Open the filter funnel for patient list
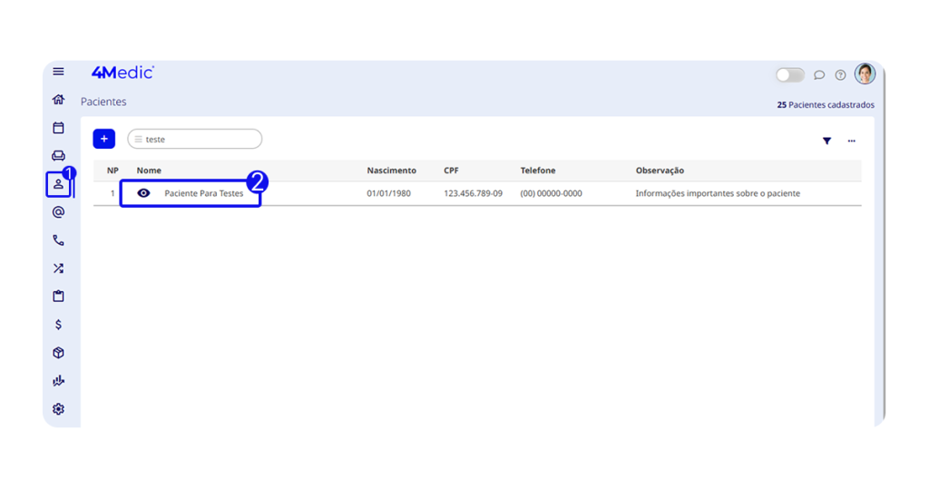Screen dimensions: 929x488 (x=826, y=141)
